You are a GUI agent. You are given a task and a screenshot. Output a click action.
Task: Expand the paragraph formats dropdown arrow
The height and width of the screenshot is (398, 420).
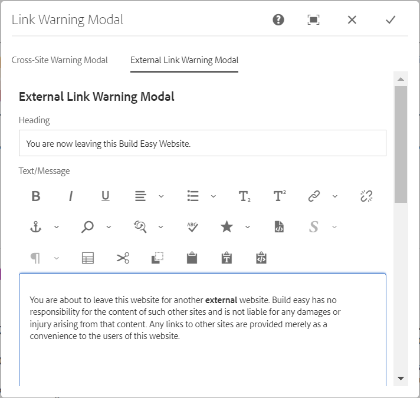point(57,258)
